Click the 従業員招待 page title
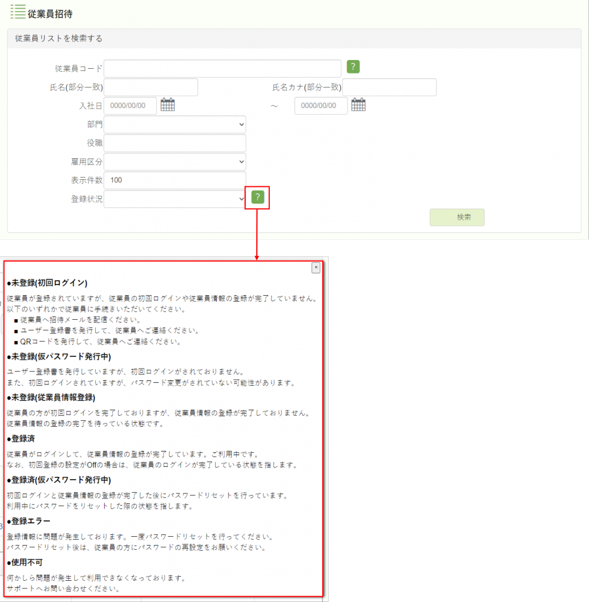Image resolution: width=589 pixels, height=602 pixels. click(x=50, y=14)
